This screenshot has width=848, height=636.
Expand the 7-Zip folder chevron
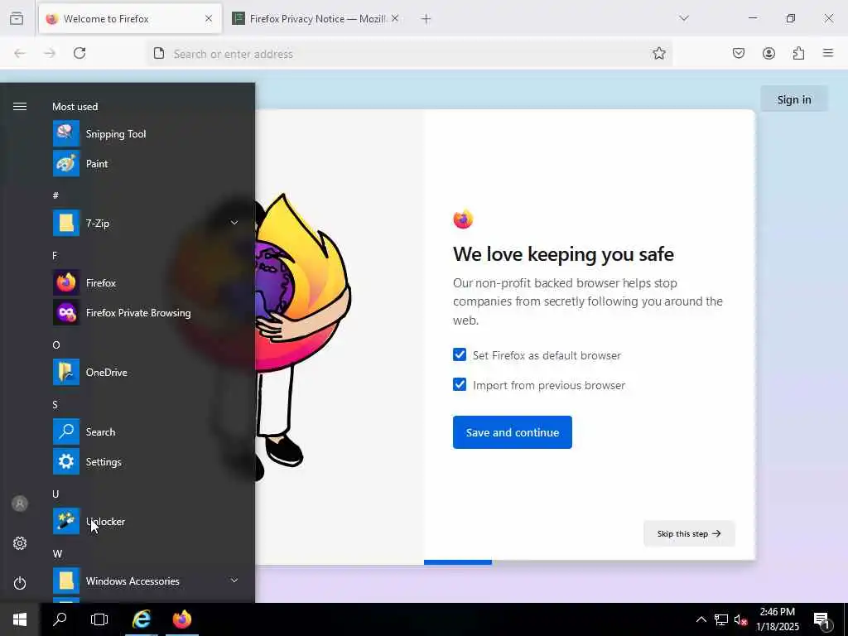click(234, 223)
